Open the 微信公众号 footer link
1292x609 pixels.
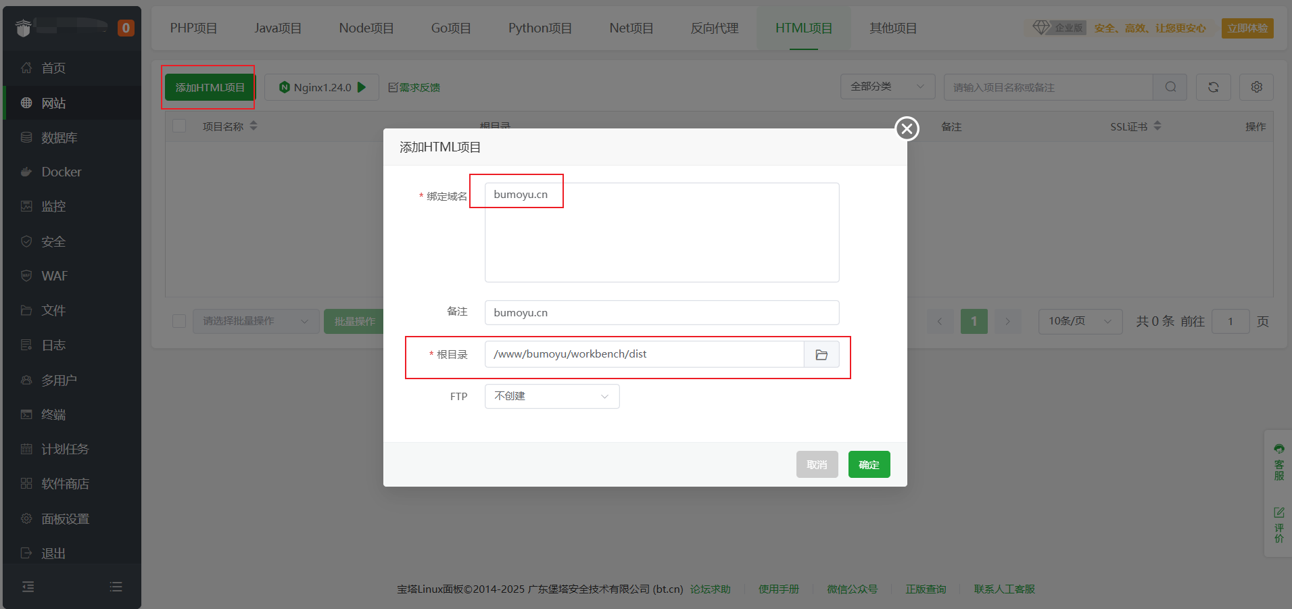[x=852, y=589]
